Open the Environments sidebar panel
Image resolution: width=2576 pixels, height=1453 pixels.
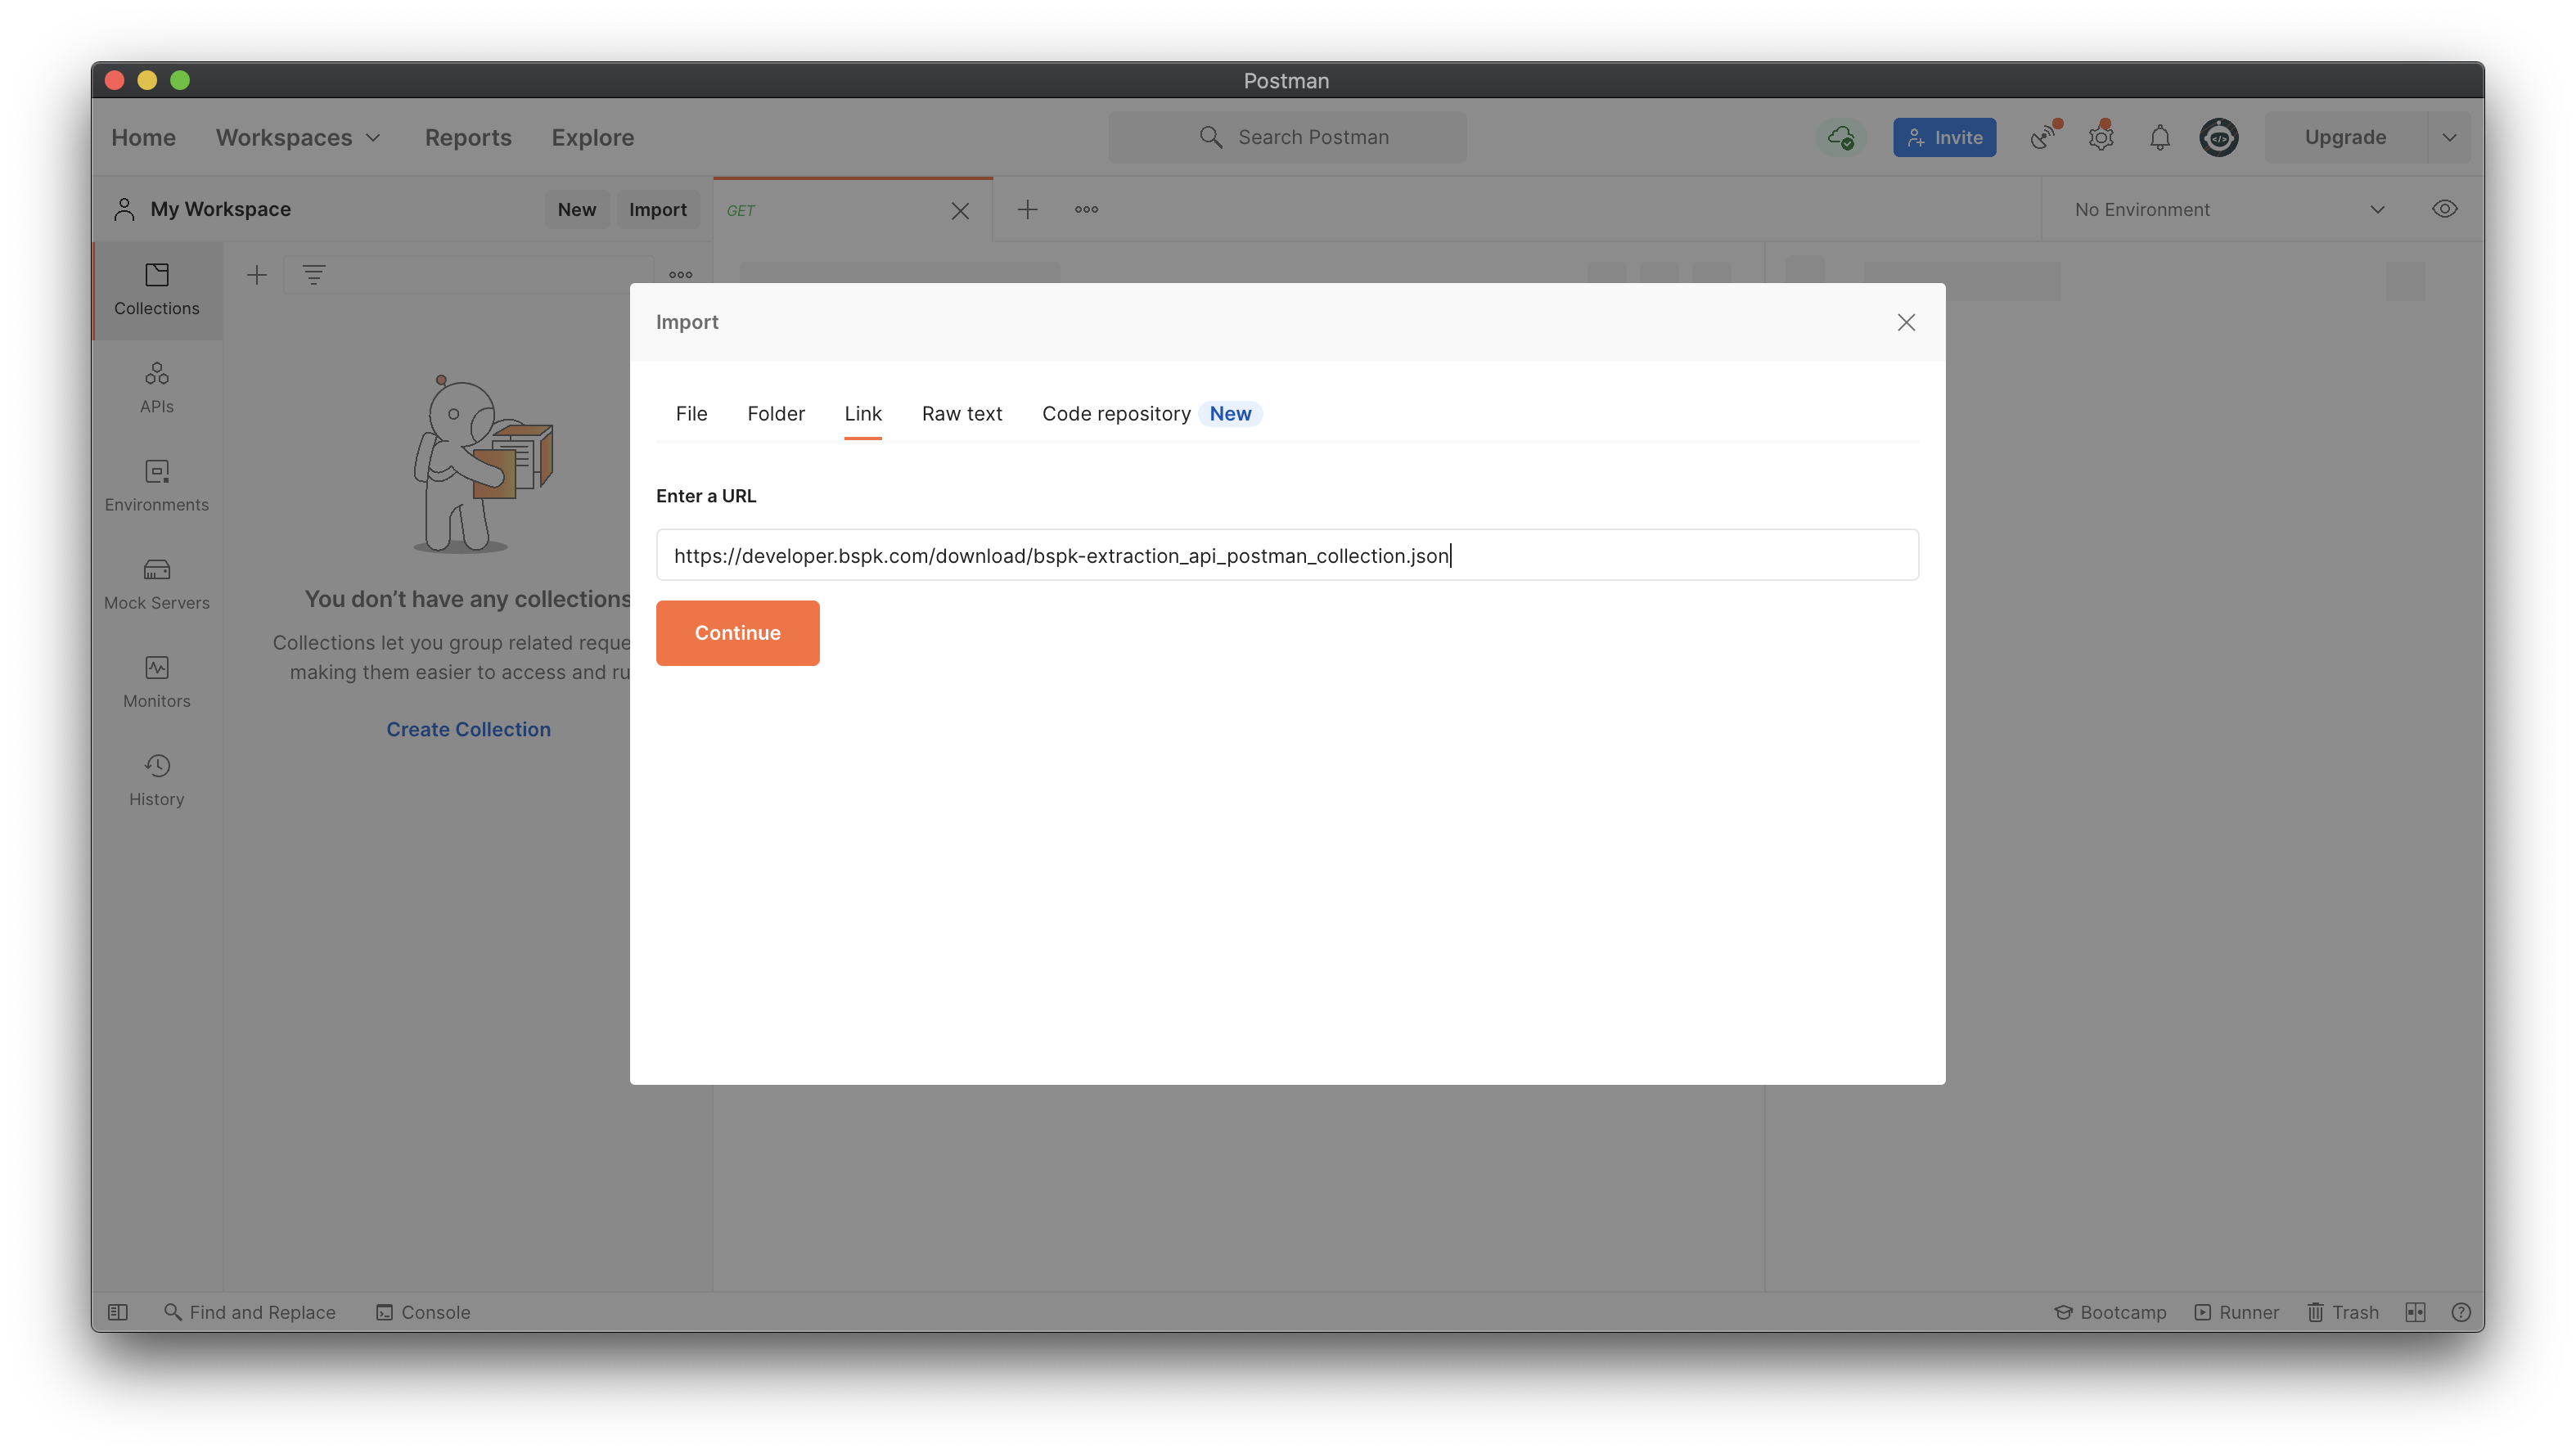[x=157, y=486]
